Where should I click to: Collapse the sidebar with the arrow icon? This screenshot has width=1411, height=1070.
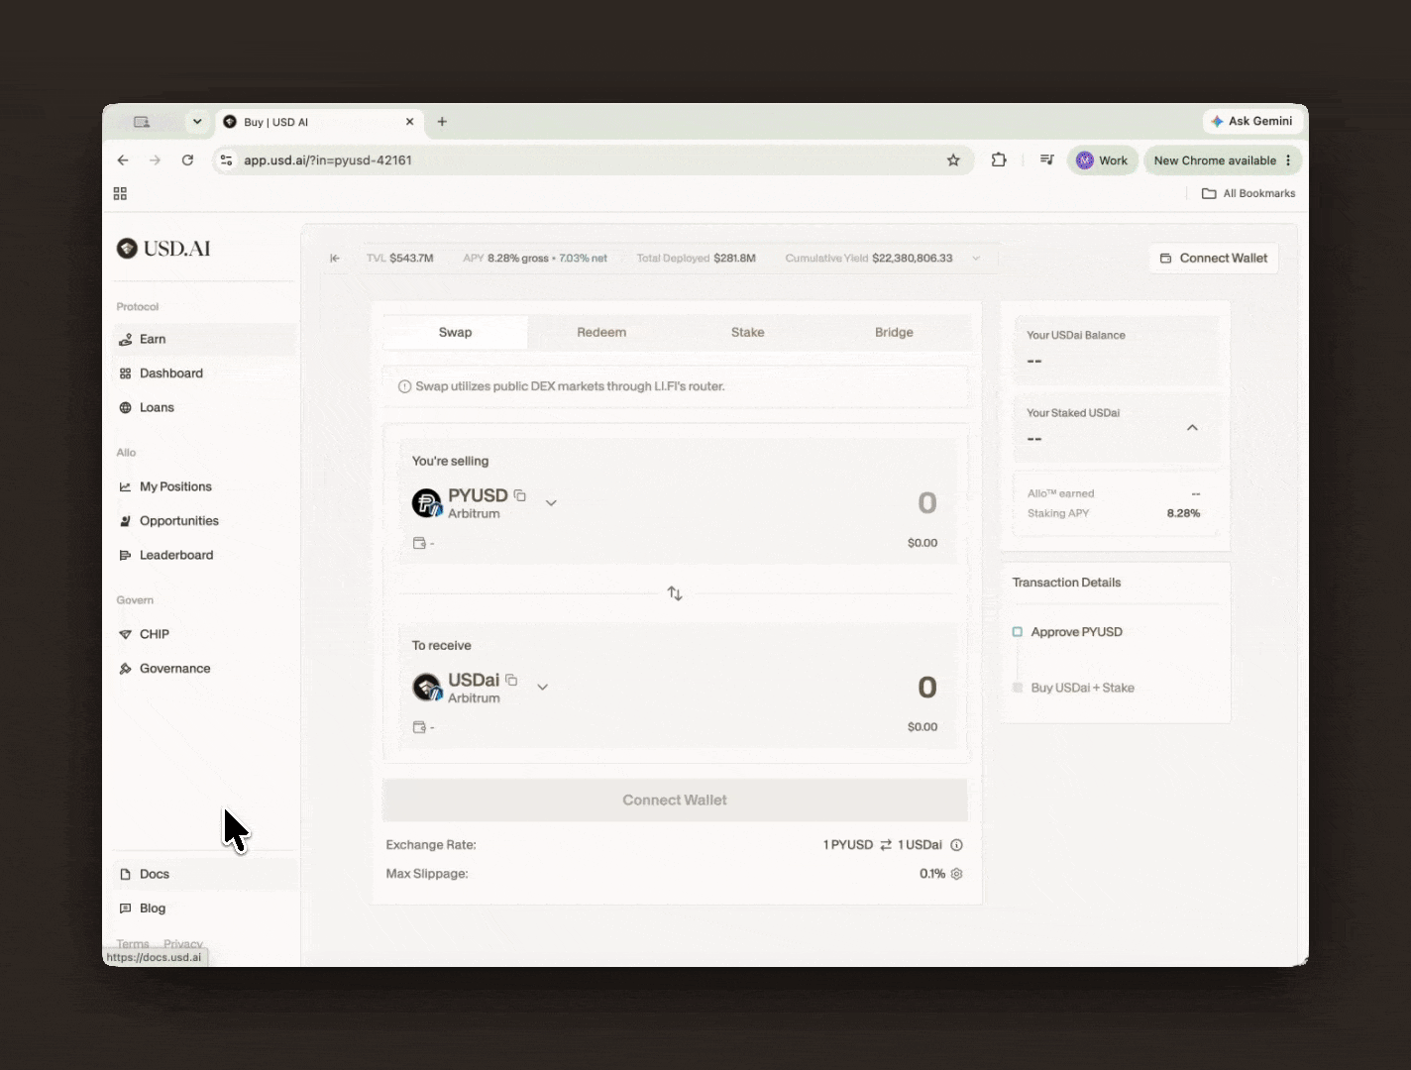tap(335, 259)
